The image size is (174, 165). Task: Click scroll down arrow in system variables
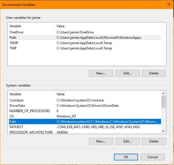163,131
